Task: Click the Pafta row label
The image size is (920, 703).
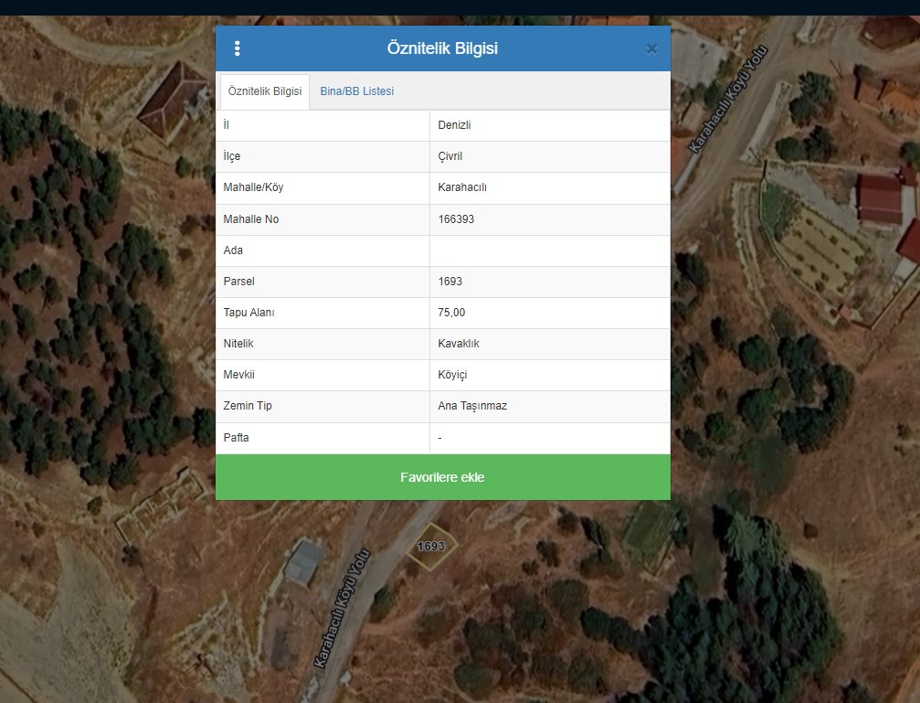Action: [x=236, y=438]
